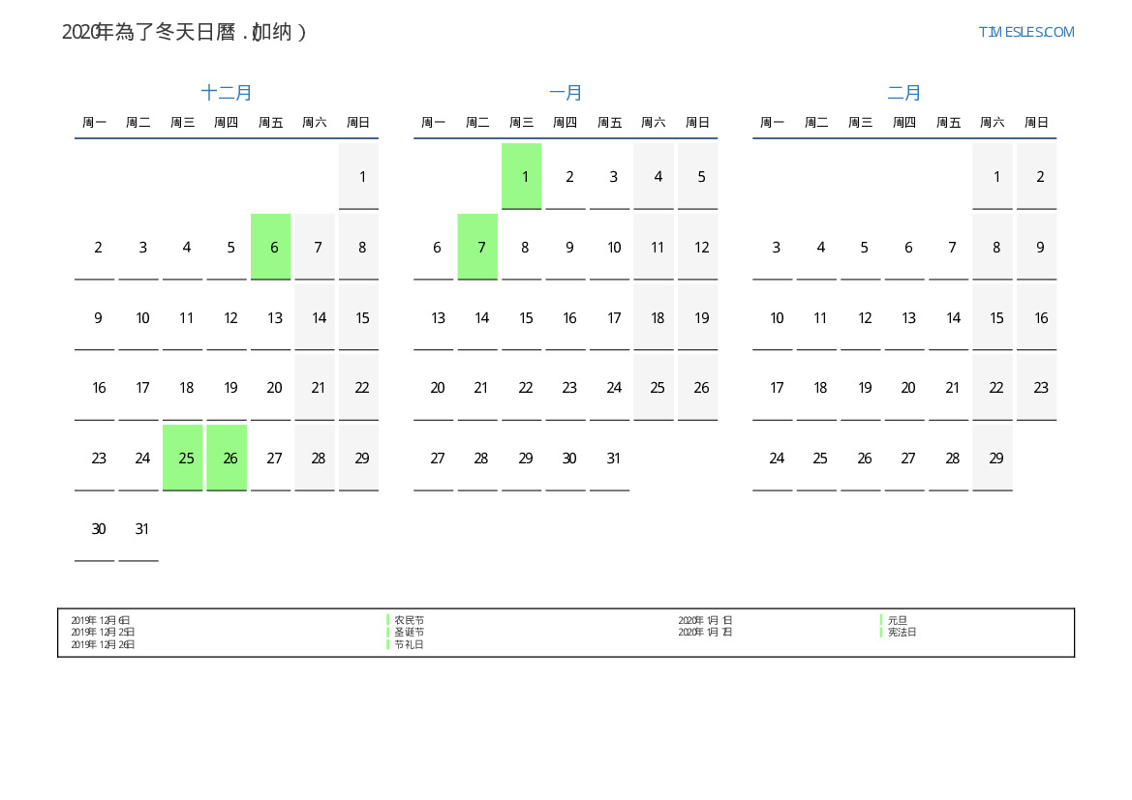This screenshot has height=800, width=1132.
Task: Click highlighted December 26 holiday cell
Action: point(227,459)
